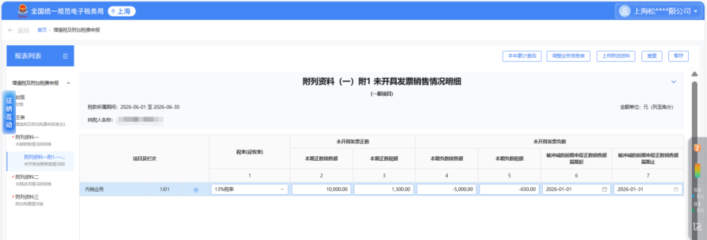Viewport: 707px width, 240px height.
Task: Collapse the 增值税及附加税费申报 tree section
Action: (68, 83)
